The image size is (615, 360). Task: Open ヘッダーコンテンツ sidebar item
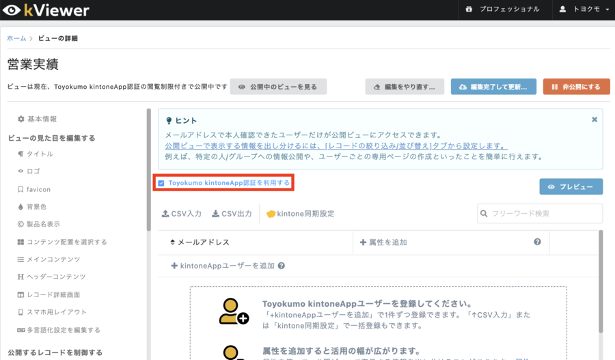pyautogui.click(x=51, y=277)
